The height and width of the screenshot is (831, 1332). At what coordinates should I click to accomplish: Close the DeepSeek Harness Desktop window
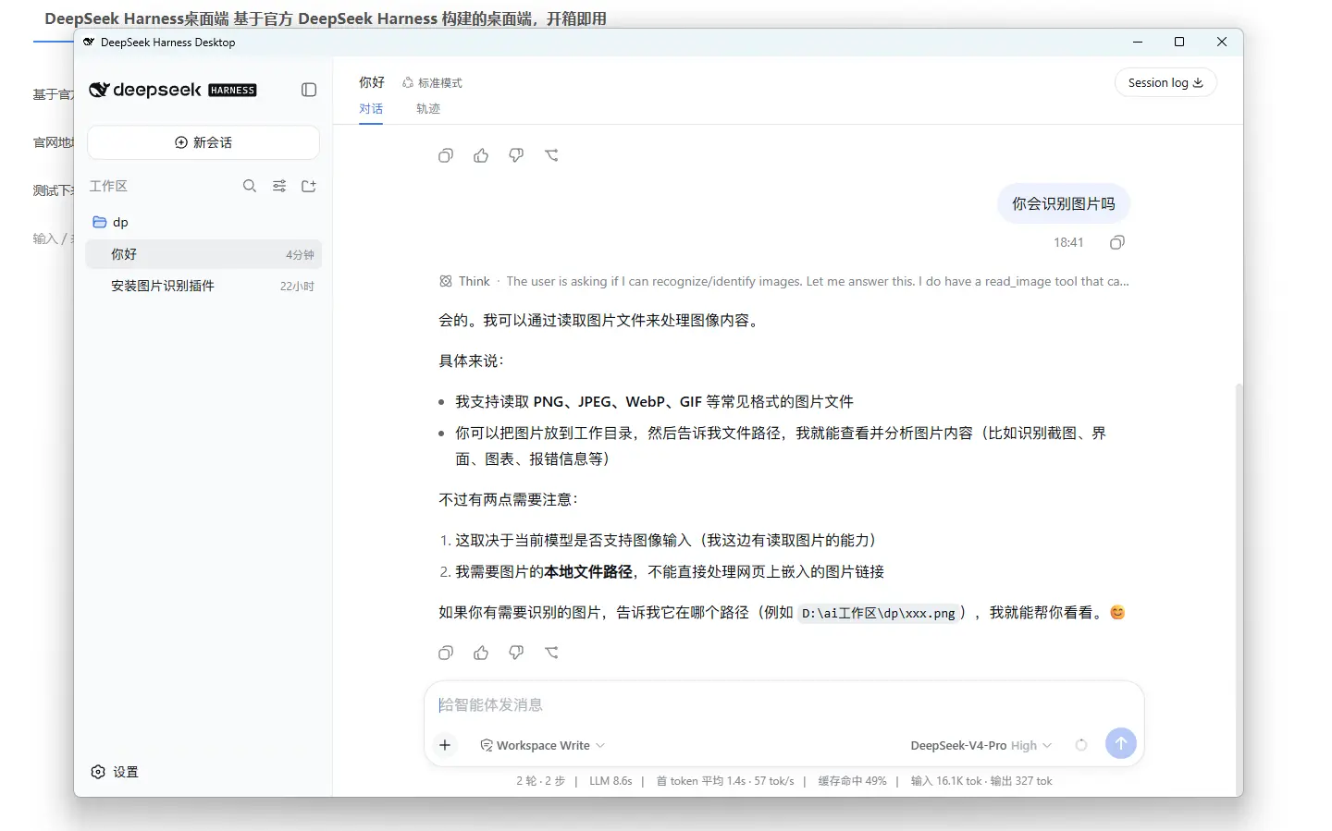1222,42
